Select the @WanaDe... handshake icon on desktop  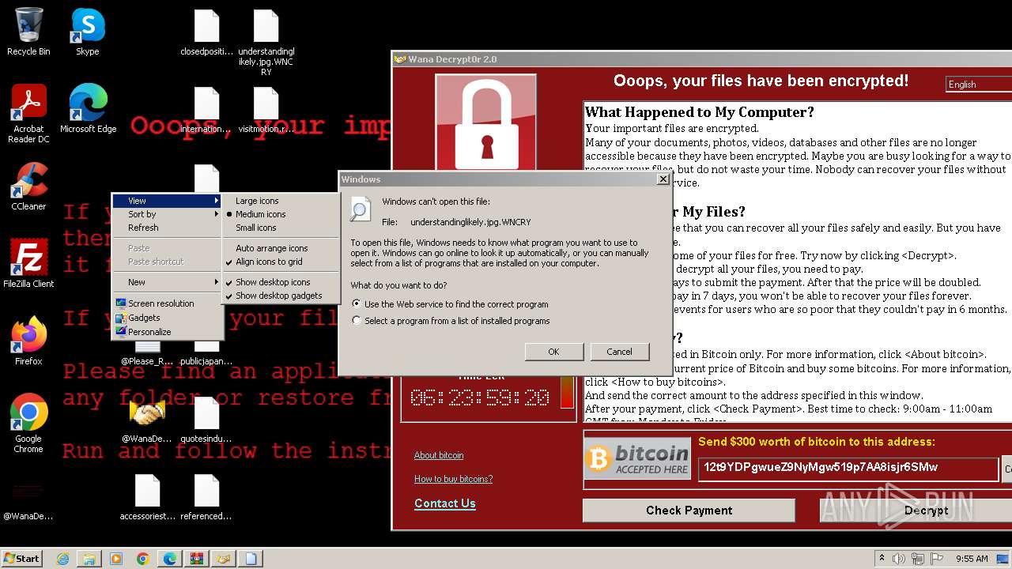point(147,420)
